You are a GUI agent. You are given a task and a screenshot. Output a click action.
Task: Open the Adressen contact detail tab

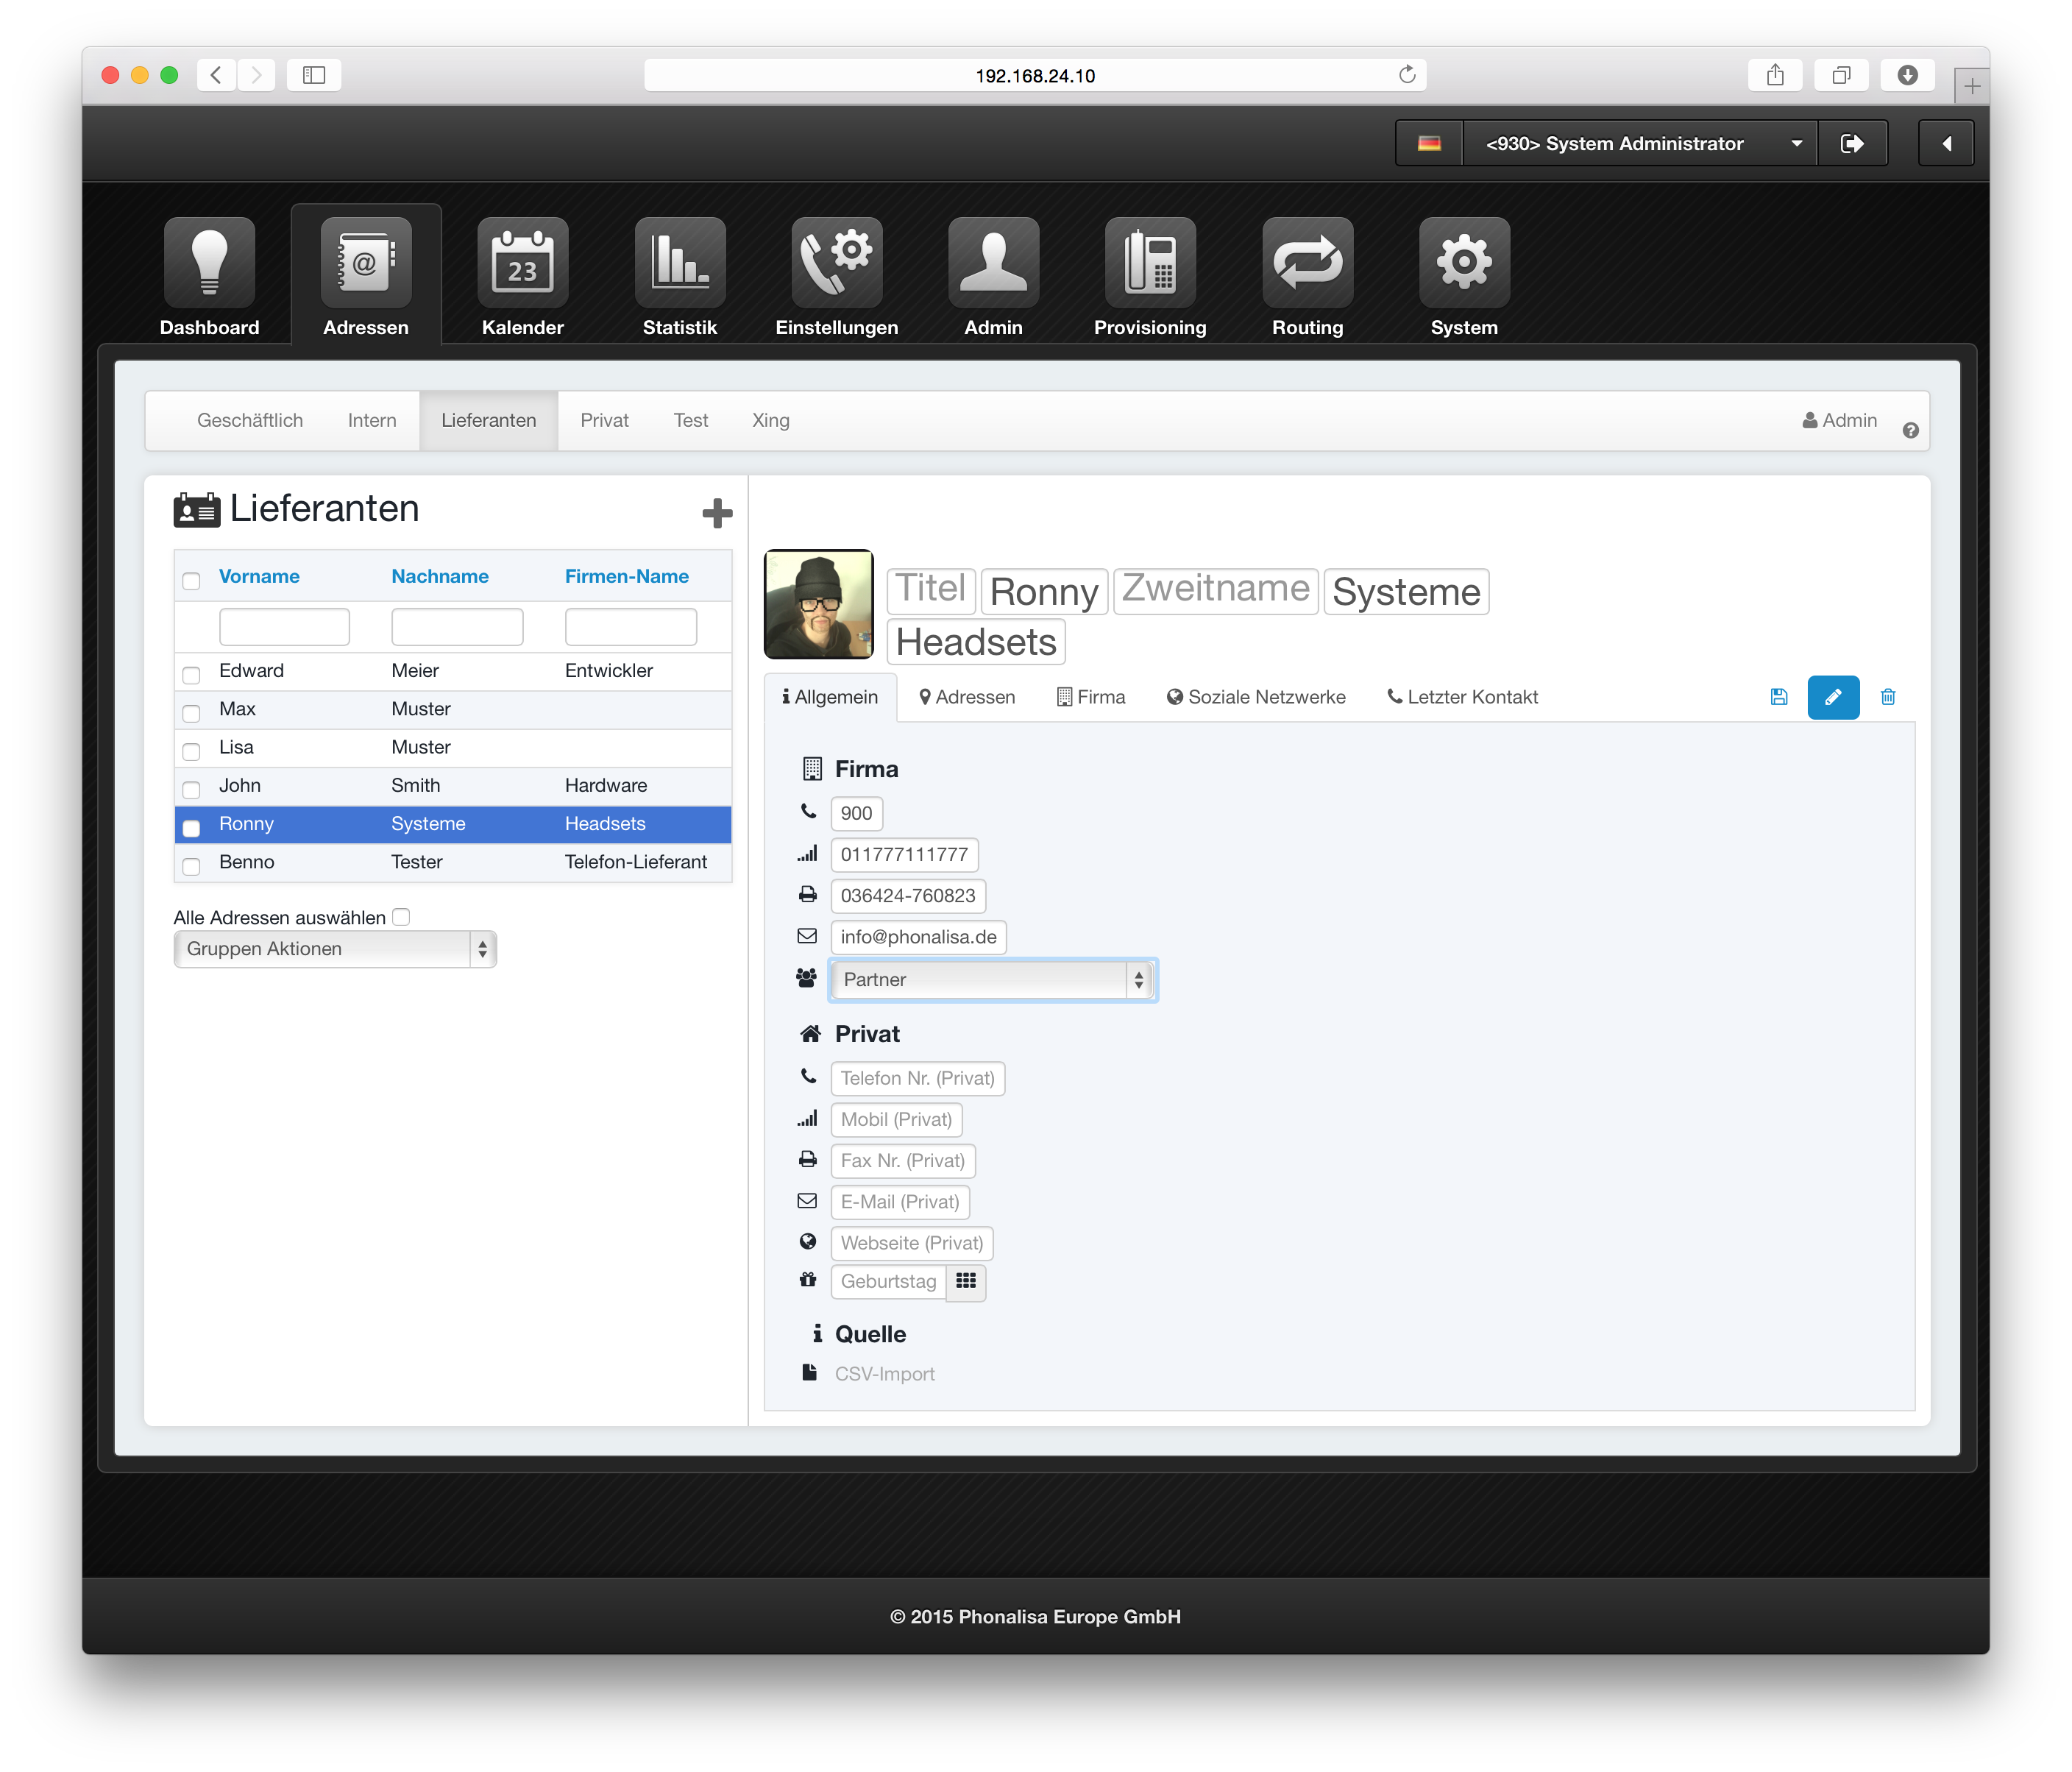pos(967,697)
